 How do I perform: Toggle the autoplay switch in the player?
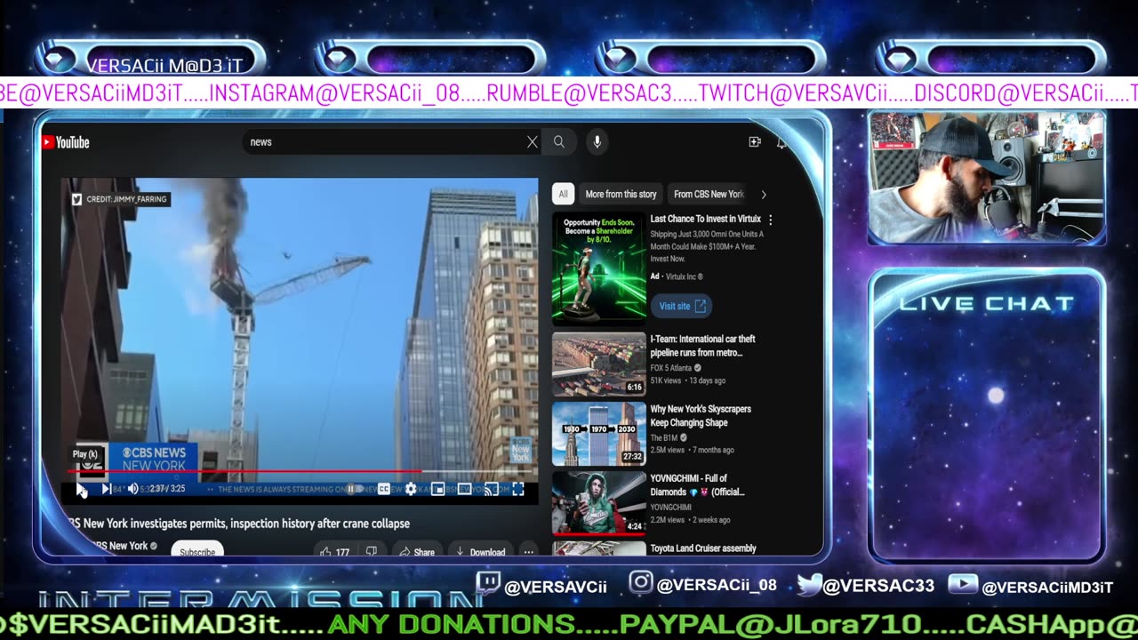[x=353, y=489]
